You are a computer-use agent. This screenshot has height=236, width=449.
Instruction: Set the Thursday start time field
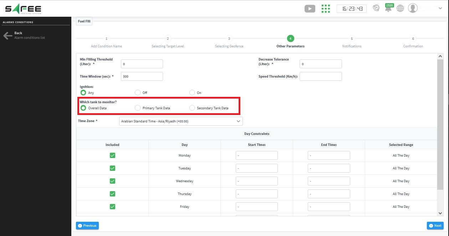coord(257,194)
